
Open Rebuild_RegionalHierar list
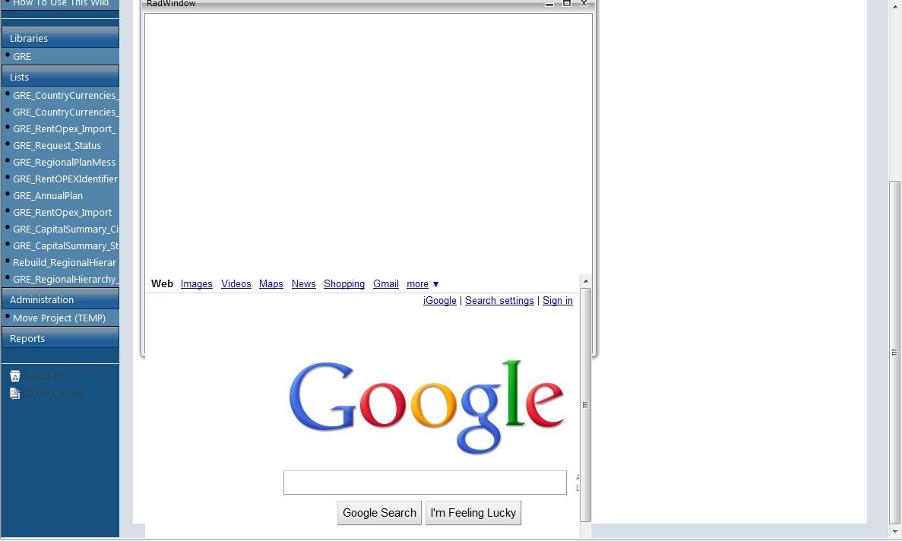tap(65, 262)
